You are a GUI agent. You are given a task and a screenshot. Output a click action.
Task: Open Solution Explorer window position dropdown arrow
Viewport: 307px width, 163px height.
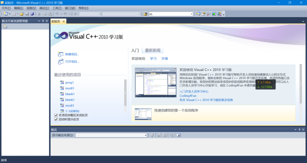pos(39,21)
